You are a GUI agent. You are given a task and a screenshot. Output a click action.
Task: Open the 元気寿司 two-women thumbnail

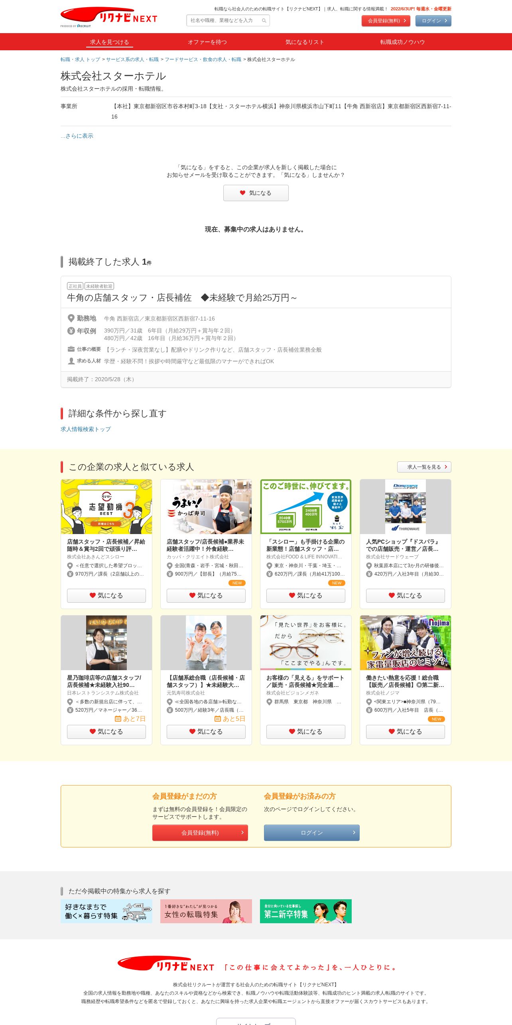pyautogui.click(x=206, y=643)
